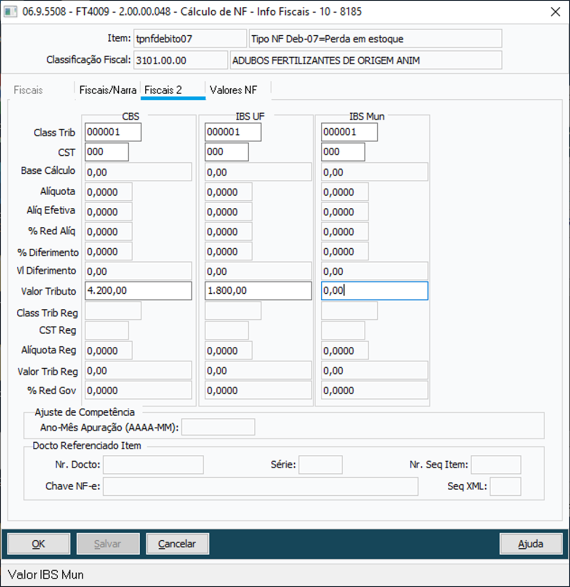The width and height of the screenshot is (570, 587).
Task: Click the Ano-Mês Apuração input field
Action: (x=218, y=427)
